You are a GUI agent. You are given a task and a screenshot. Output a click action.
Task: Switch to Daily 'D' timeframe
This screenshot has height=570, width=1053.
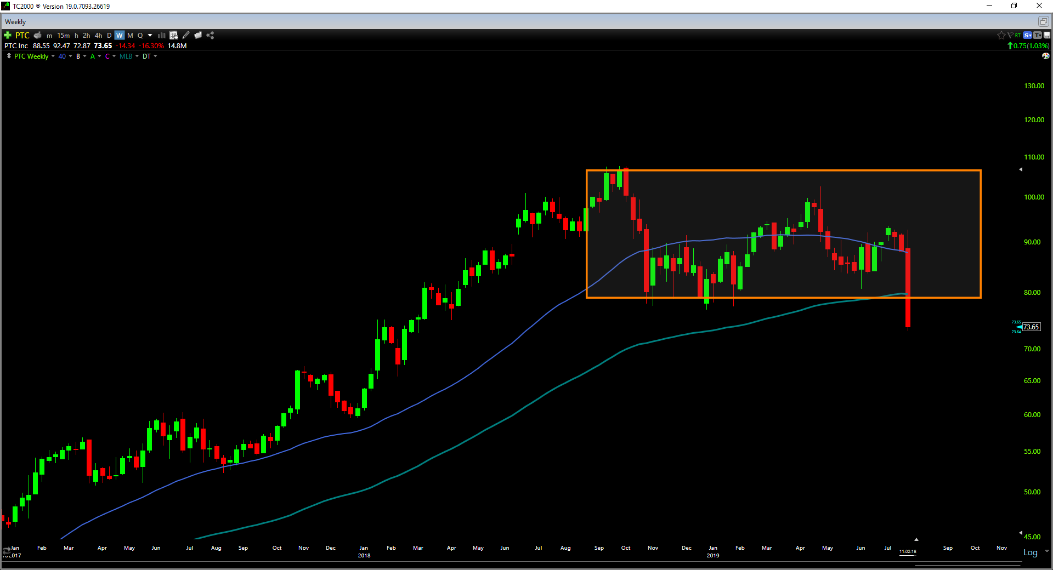109,36
